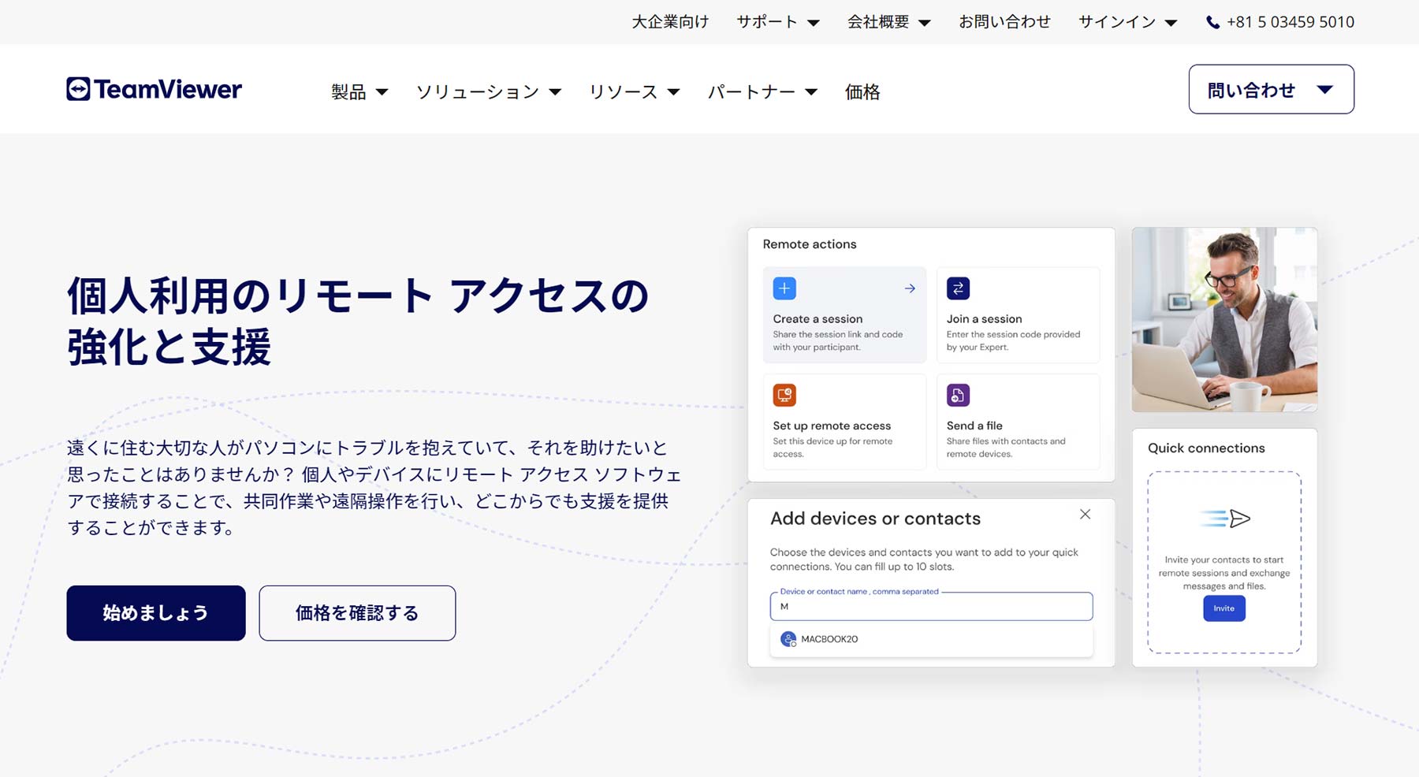Click the Remote actions heading
Image resolution: width=1419 pixels, height=777 pixels.
810,244
